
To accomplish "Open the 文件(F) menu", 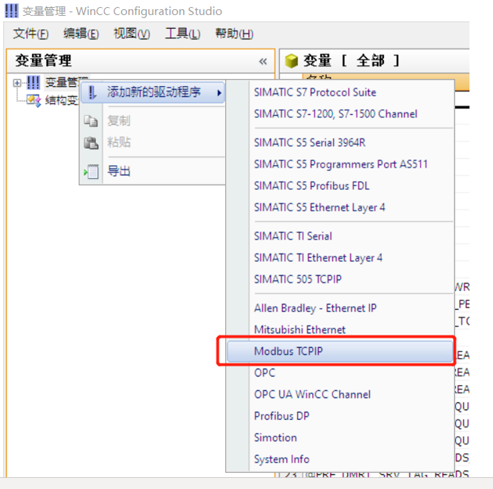I will coord(31,34).
